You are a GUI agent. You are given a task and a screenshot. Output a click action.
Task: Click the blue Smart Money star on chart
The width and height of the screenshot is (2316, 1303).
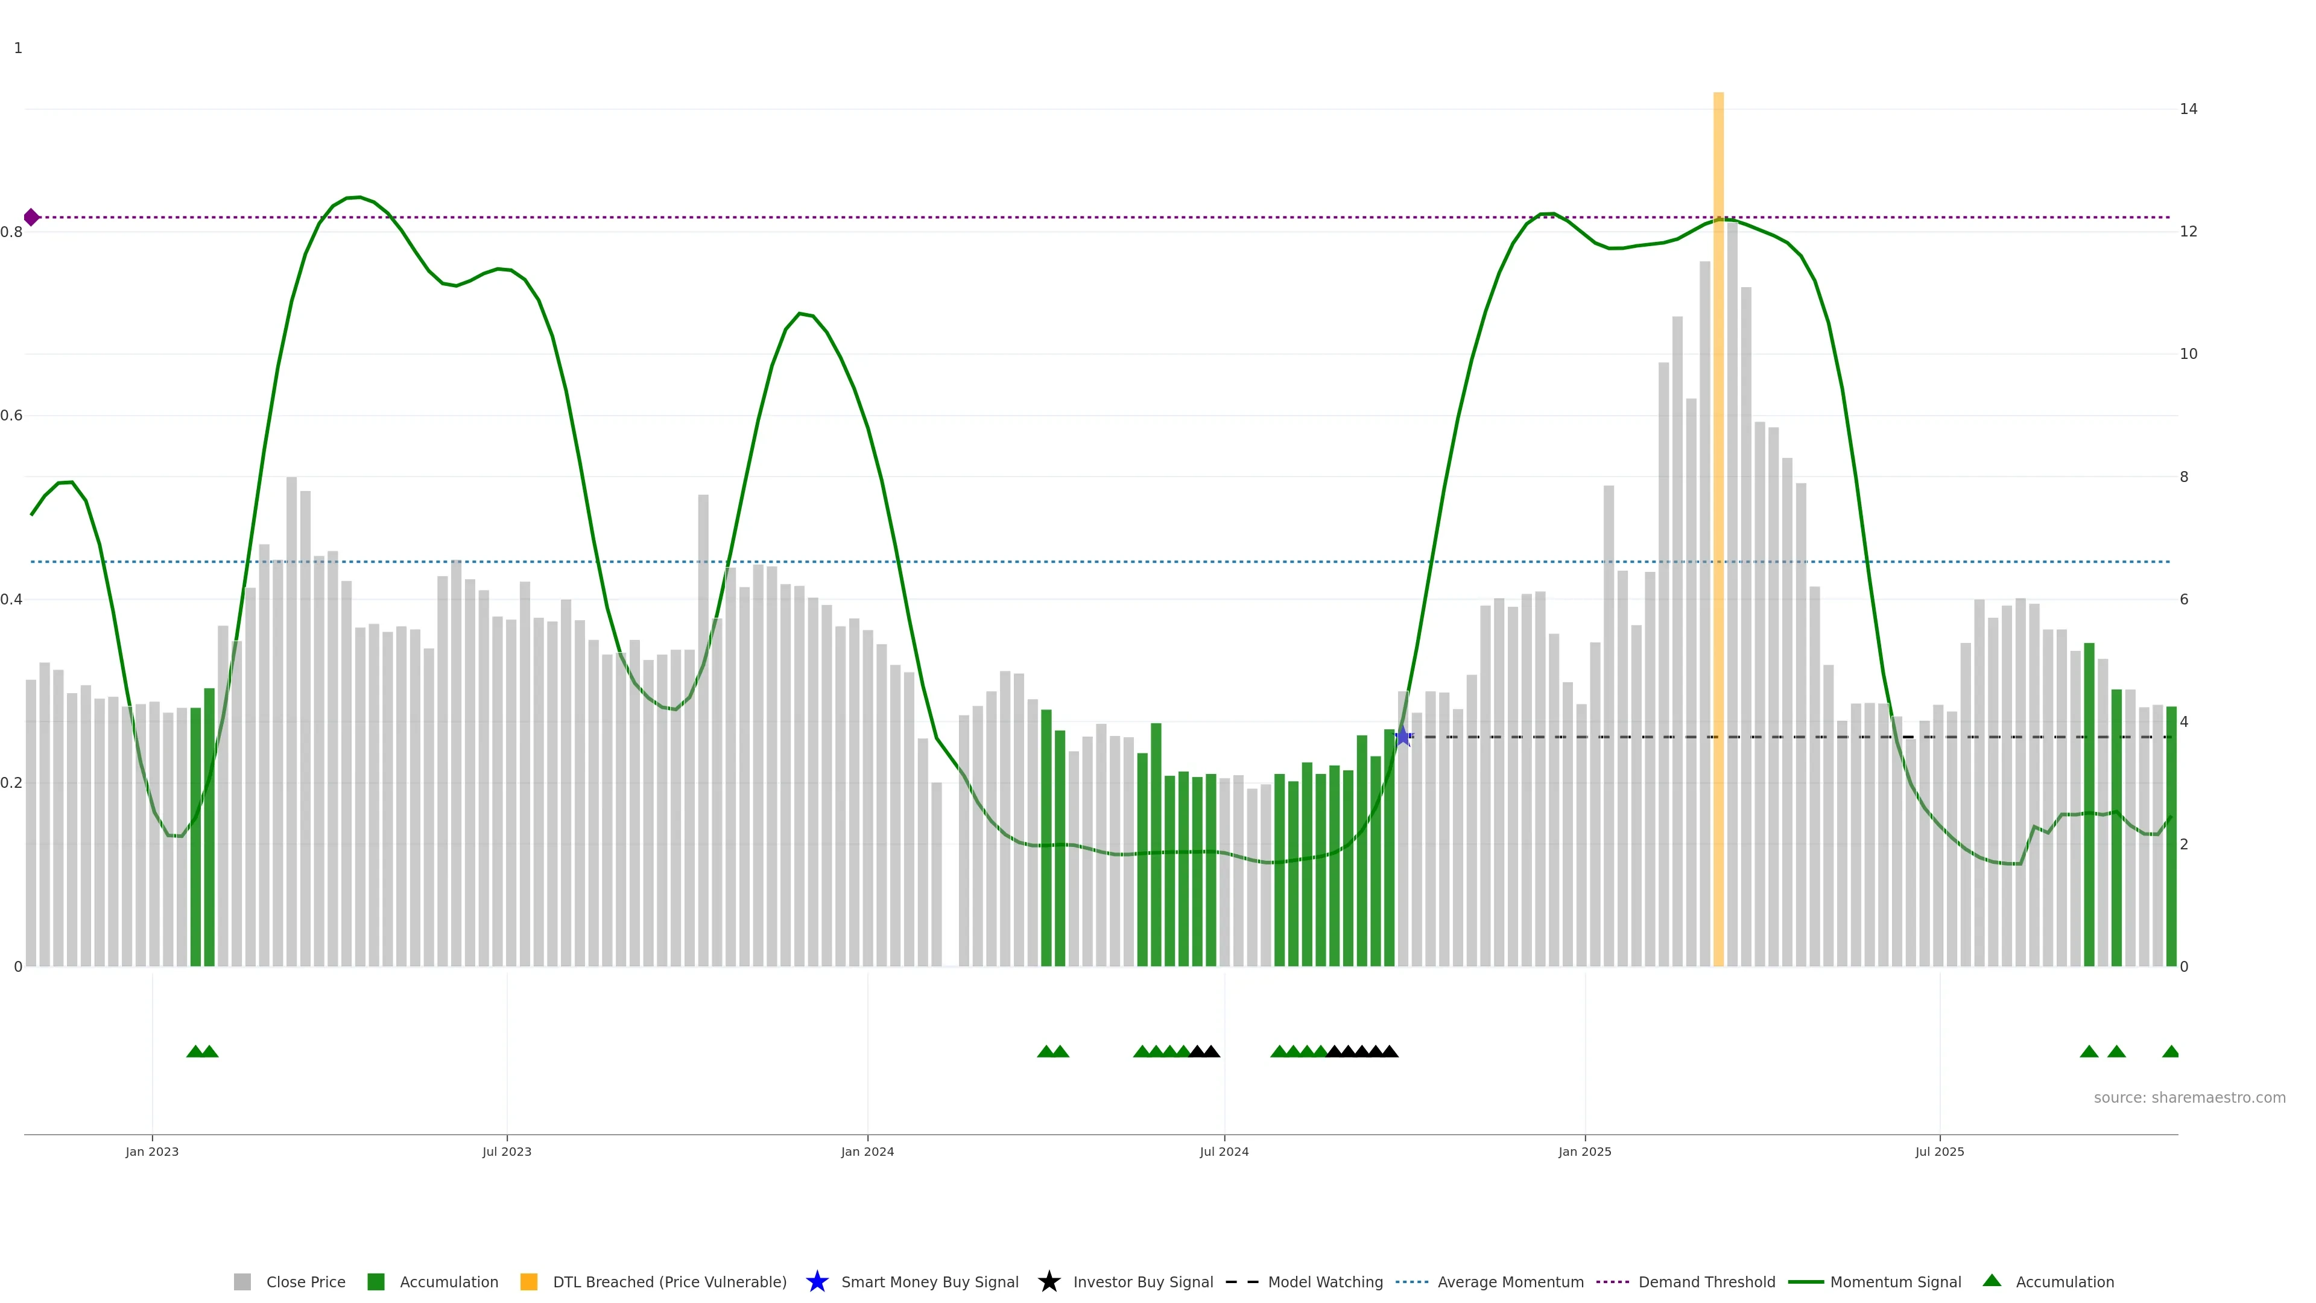[x=1402, y=737]
